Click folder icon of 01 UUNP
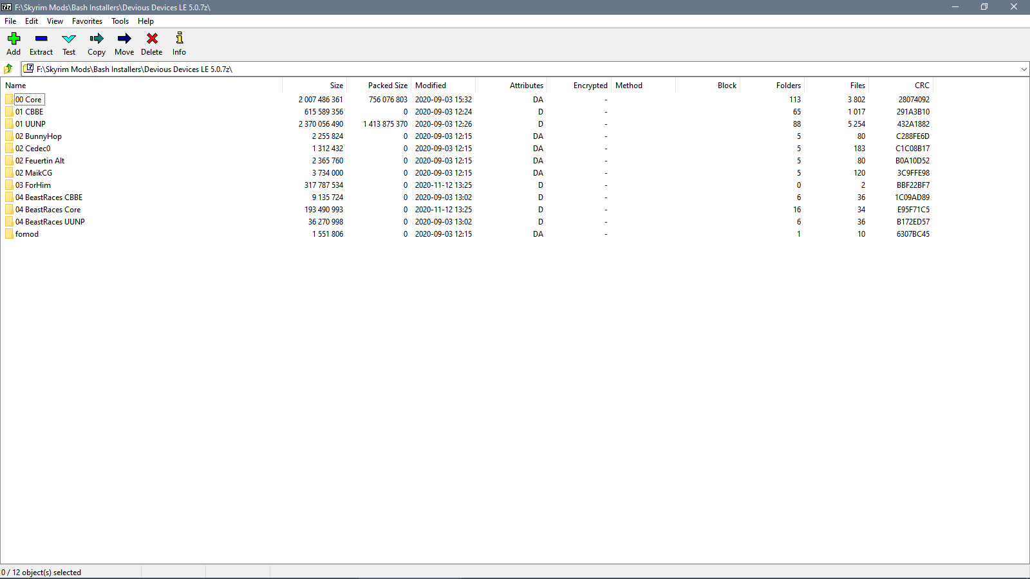The image size is (1030, 579). pyautogui.click(x=9, y=124)
